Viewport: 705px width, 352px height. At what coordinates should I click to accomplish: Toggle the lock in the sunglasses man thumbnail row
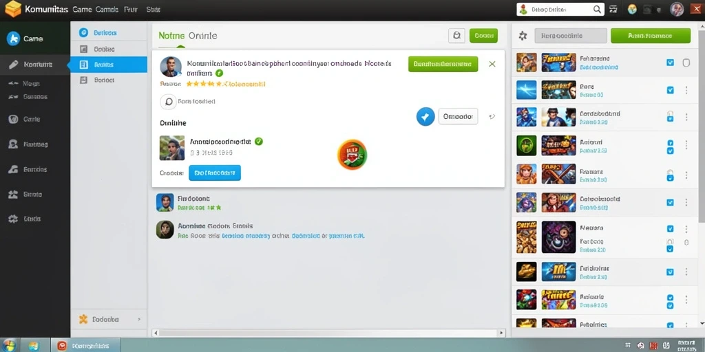click(670, 117)
